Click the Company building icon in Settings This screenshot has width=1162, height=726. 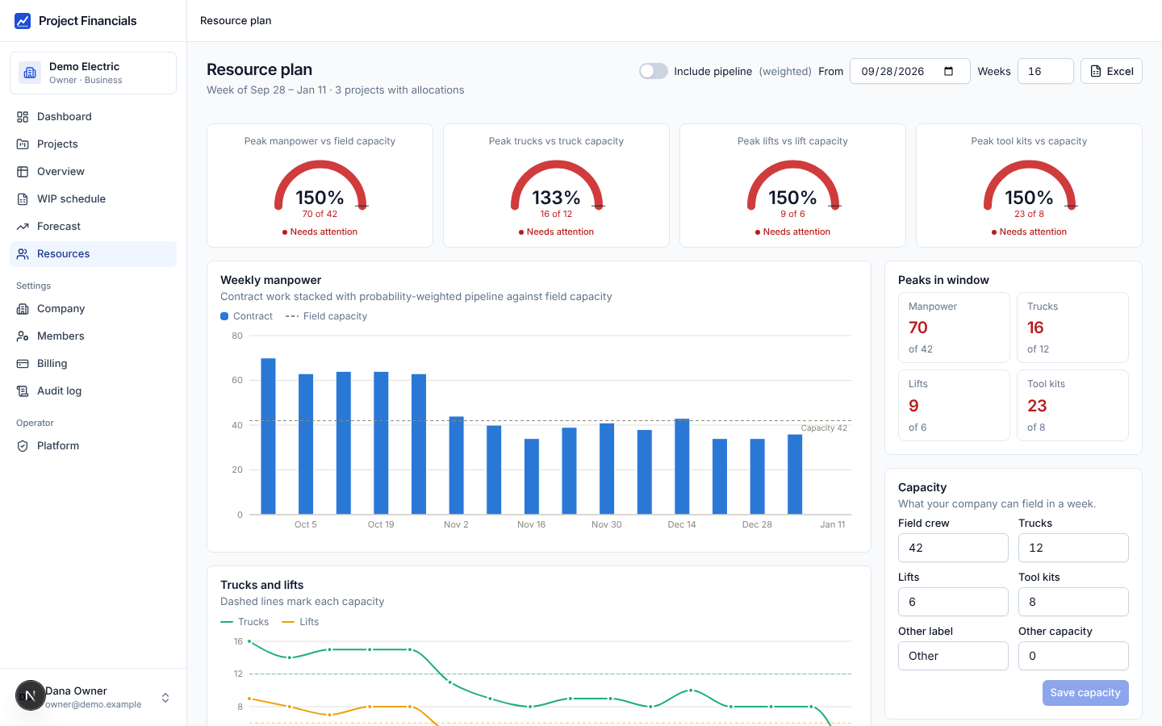tap(23, 309)
